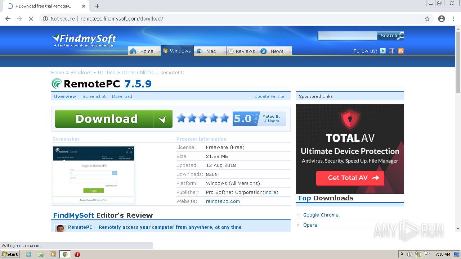Click Home breadcrumb link

tap(58, 72)
